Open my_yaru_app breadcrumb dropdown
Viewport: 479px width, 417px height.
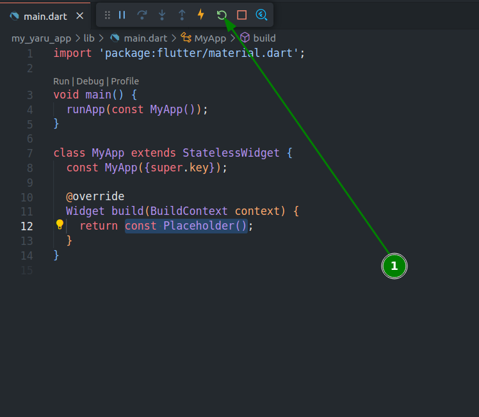coord(41,38)
